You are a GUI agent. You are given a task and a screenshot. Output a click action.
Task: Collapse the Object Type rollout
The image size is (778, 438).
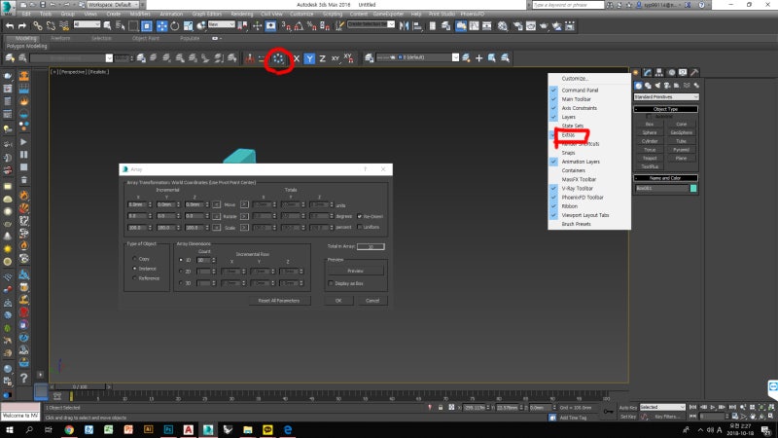[666, 109]
